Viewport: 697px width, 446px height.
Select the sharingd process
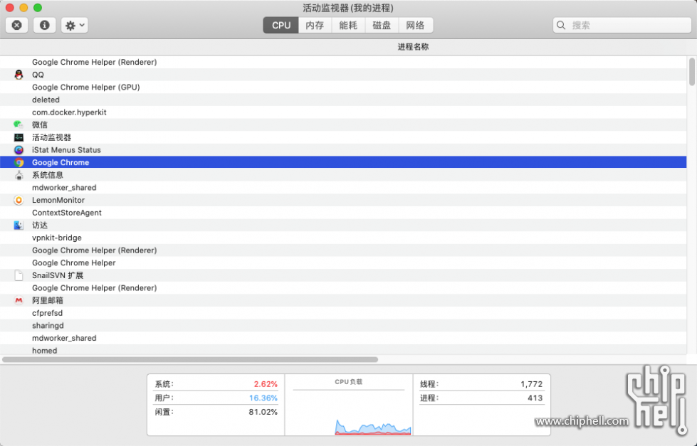(x=48, y=326)
